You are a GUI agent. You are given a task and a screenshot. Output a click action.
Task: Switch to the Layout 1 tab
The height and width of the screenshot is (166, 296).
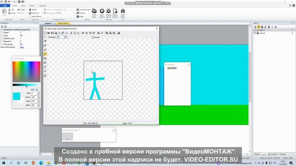click(x=48, y=23)
